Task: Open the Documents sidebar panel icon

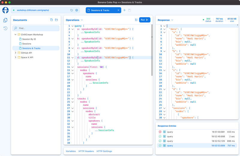Action: point(5,20)
